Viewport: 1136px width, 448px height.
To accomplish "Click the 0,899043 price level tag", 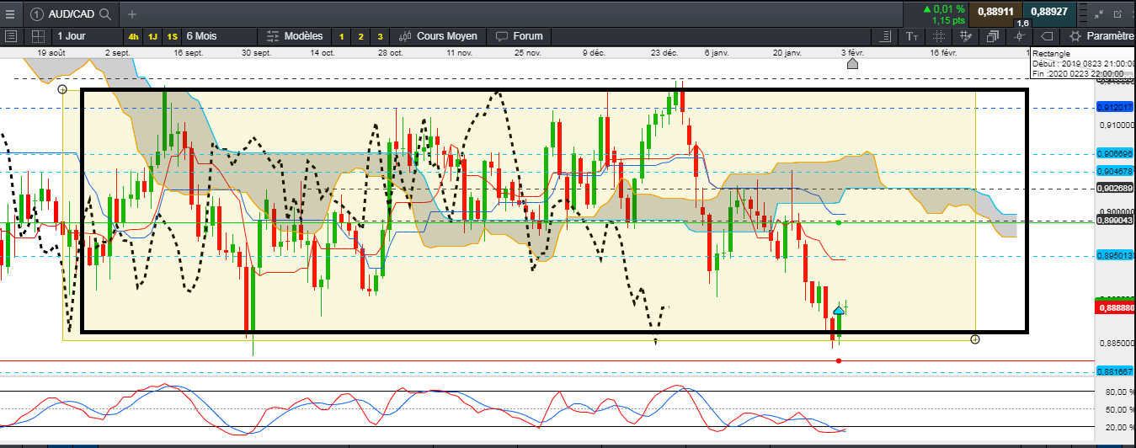I will click(x=1116, y=220).
